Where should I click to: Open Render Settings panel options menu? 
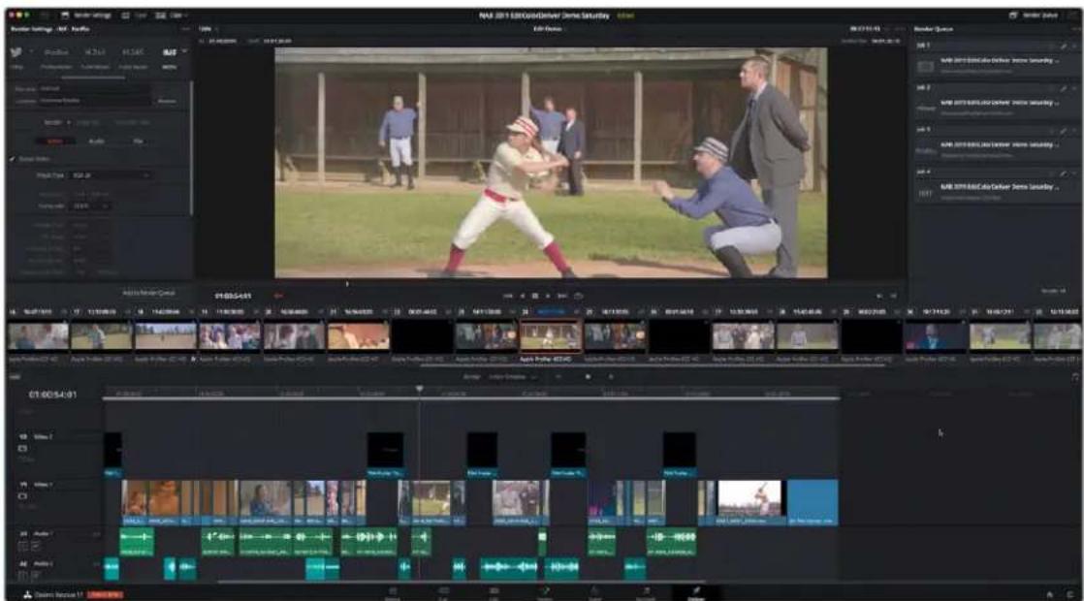click(184, 29)
